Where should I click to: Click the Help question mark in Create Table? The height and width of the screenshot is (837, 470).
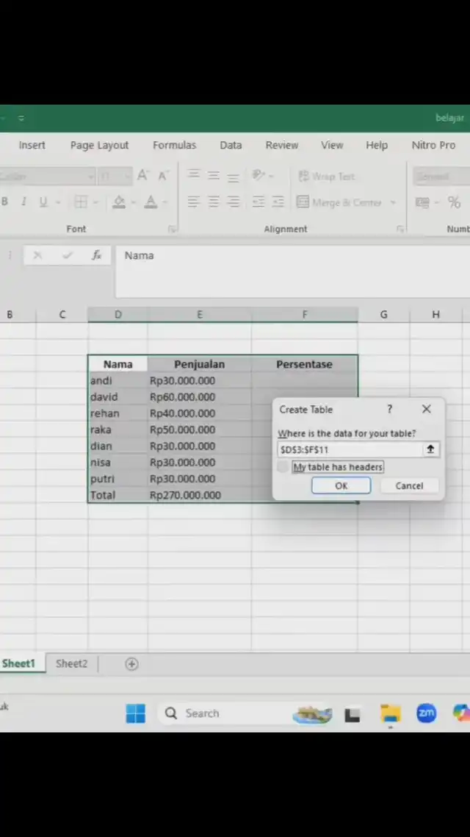pyautogui.click(x=389, y=410)
